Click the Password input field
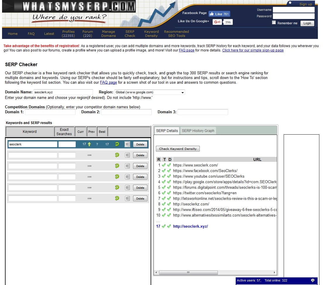329x285 pixels. 294,16
